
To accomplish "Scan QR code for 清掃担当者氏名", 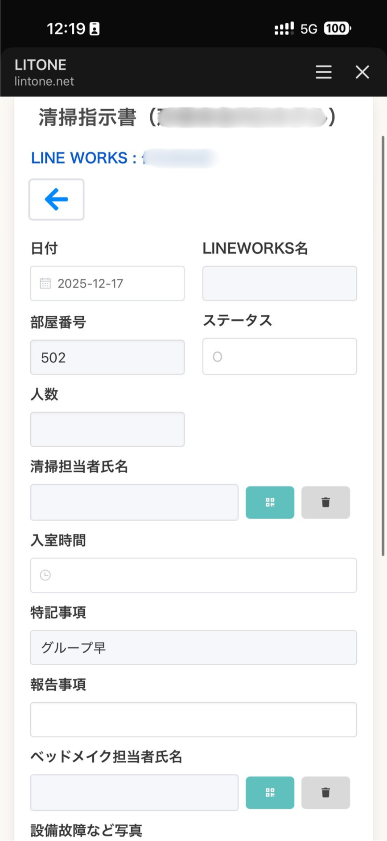I will point(270,503).
